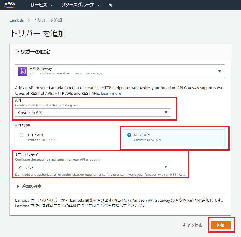Click the 追加 button
This screenshot has height=237, width=241.
tap(221, 225)
